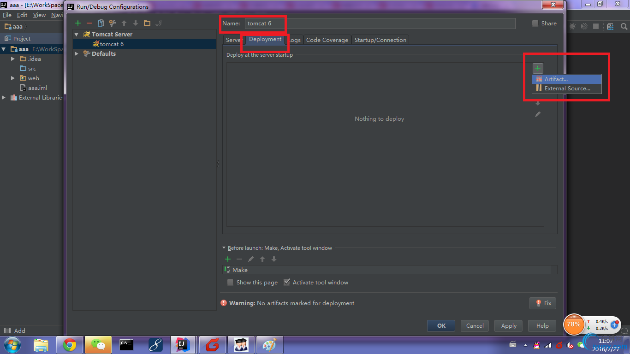This screenshot has height=354, width=630.
Task: Move Before launch task up
Action: [262, 259]
